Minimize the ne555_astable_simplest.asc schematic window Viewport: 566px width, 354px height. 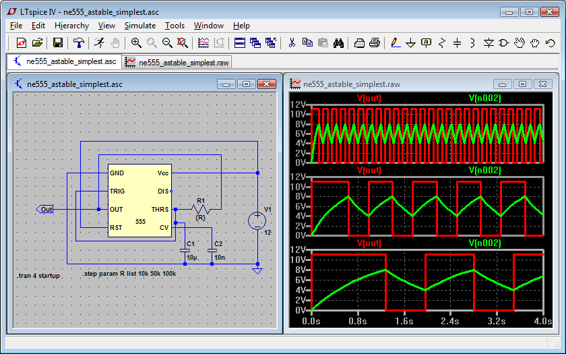tap(226, 84)
